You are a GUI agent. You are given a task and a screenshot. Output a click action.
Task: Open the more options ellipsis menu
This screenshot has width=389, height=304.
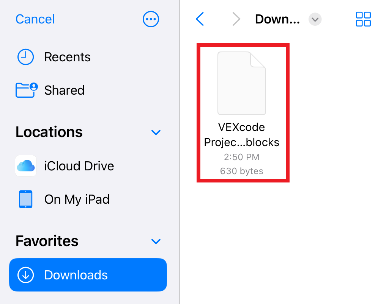[x=151, y=19]
